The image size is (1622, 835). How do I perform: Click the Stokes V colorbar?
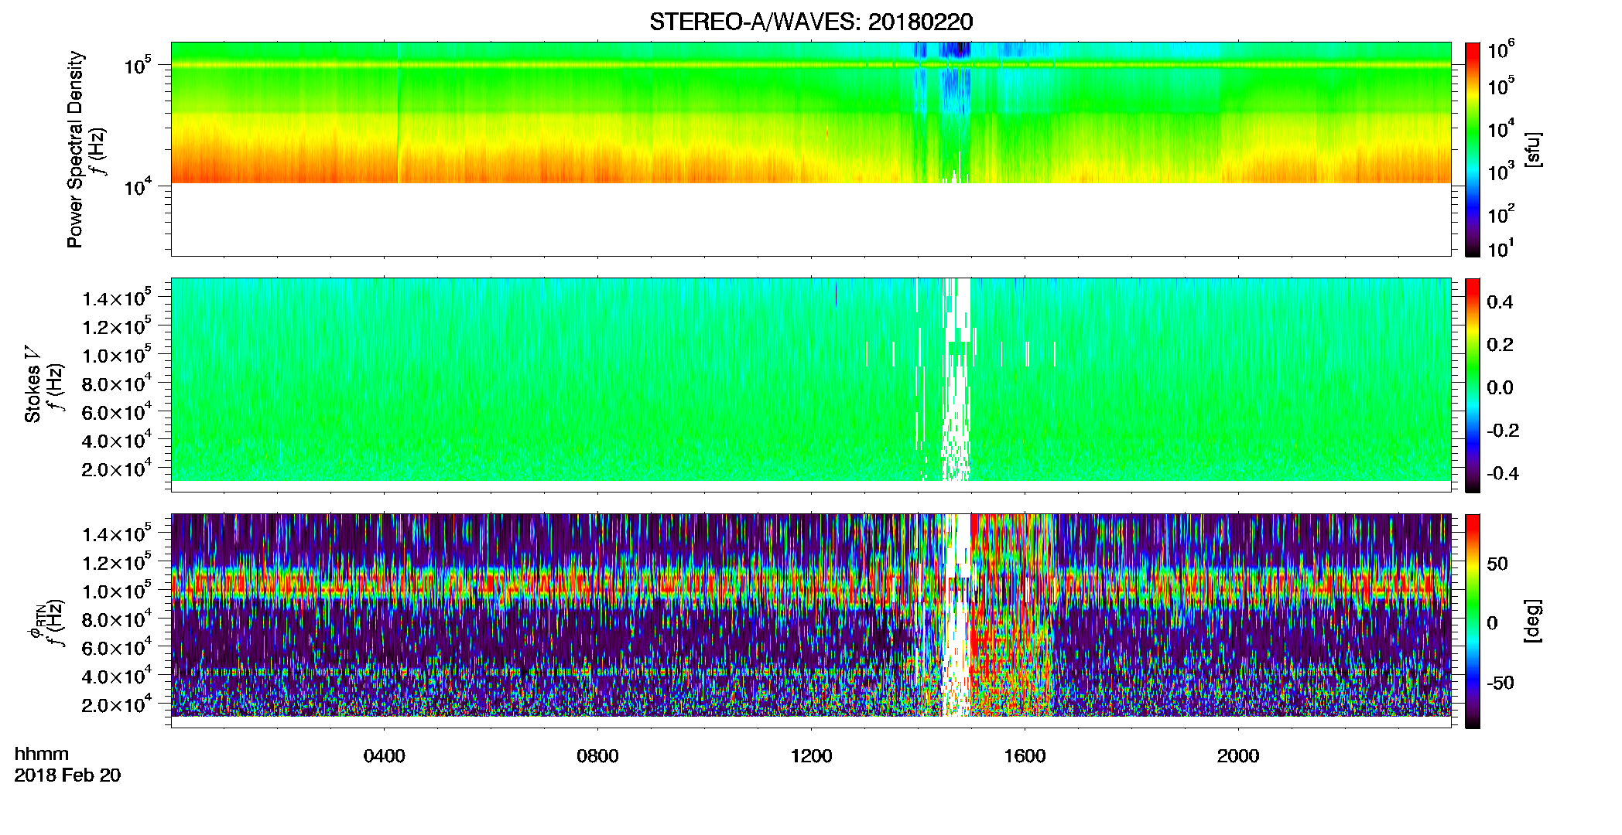(x=1473, y=385)
